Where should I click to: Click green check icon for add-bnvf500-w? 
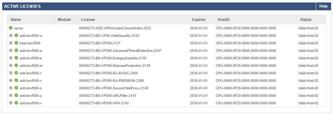[x=16, y=35]
